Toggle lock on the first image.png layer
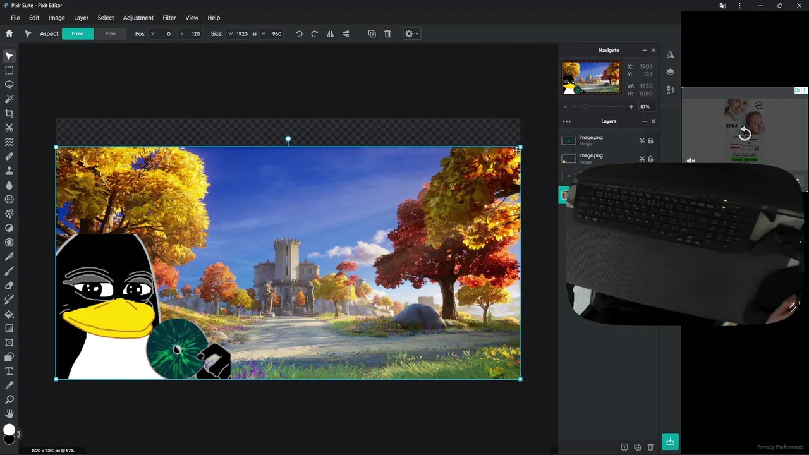This screenshot has height=455, width=809. tap(650, 141)
